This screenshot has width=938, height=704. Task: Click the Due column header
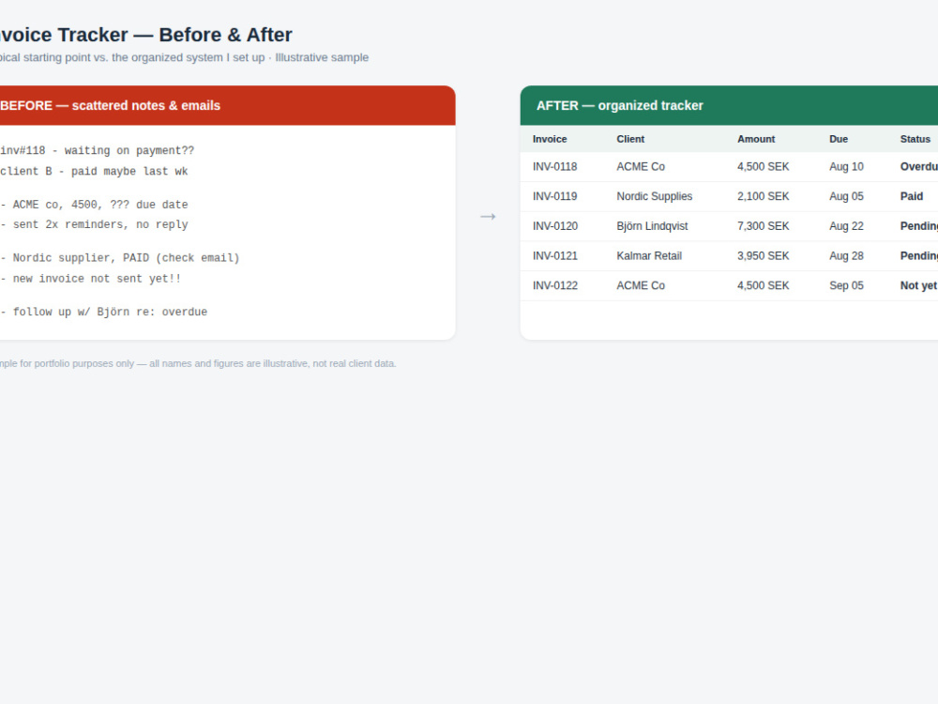(839, 139)
